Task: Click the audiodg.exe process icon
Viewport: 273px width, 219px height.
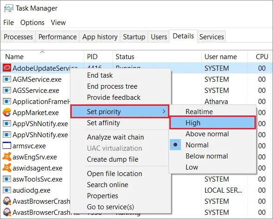Action: [x=7, y=190]
